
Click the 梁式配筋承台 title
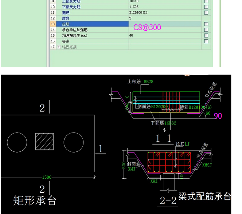(205, 196)
